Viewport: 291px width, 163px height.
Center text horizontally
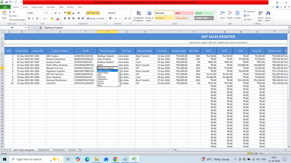point(69,18)
